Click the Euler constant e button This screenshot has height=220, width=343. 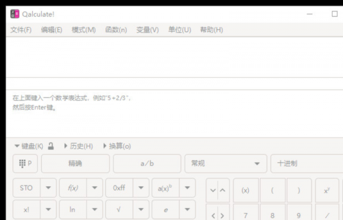pyautogui.click(x=166, y=209)
